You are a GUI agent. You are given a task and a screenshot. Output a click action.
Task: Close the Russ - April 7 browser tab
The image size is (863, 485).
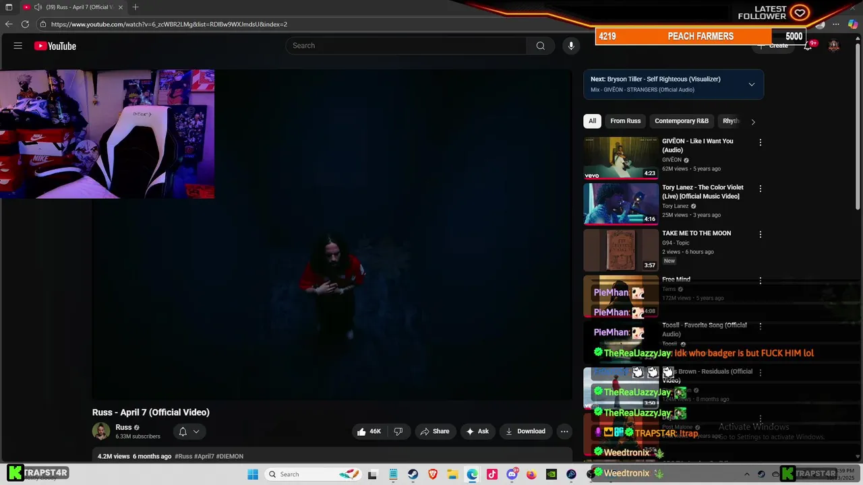121,7
